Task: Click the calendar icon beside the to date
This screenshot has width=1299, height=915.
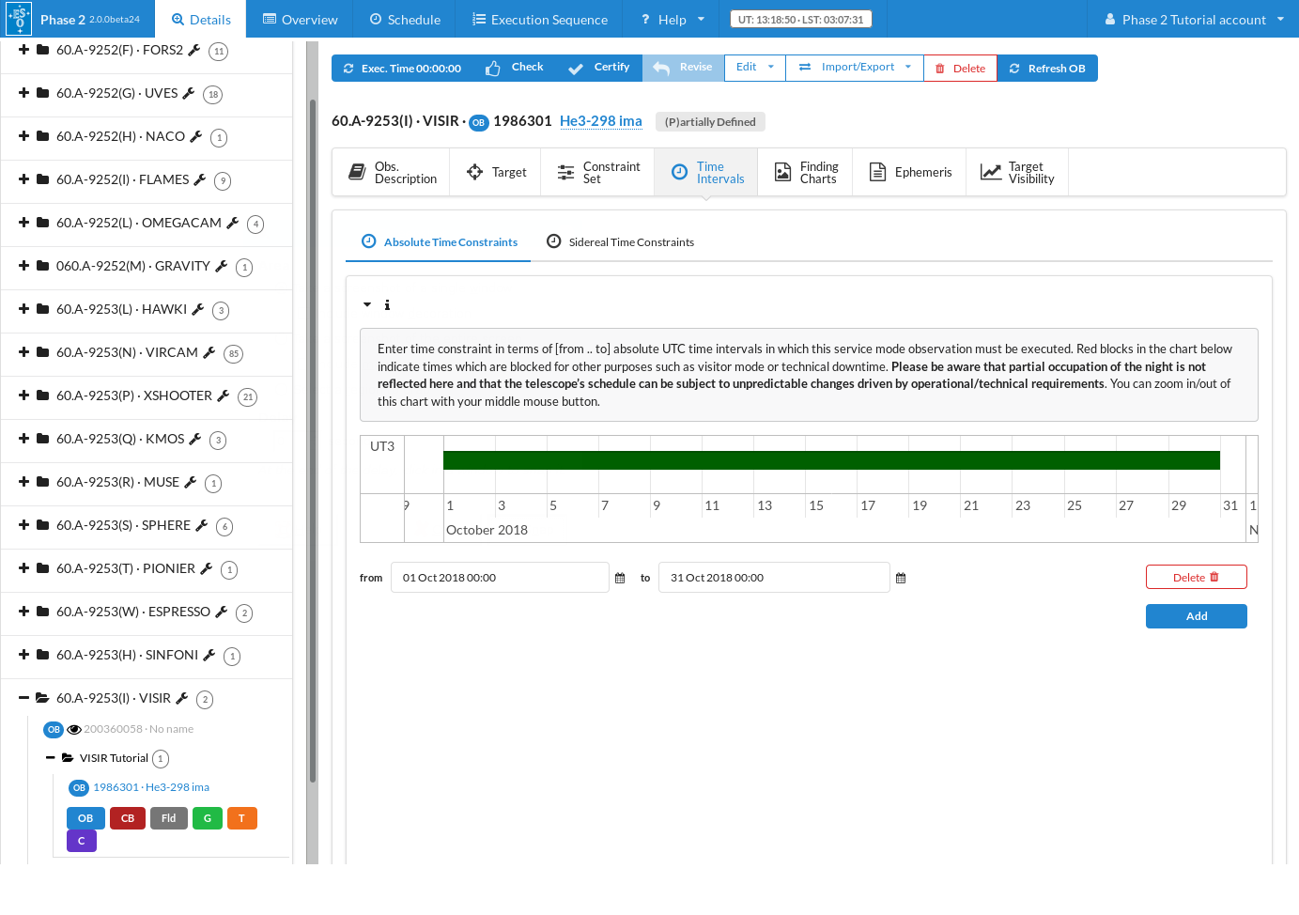Action: [x=901, y=578]
